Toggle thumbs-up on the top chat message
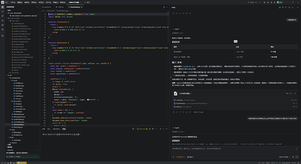 [x=187, y=14]
